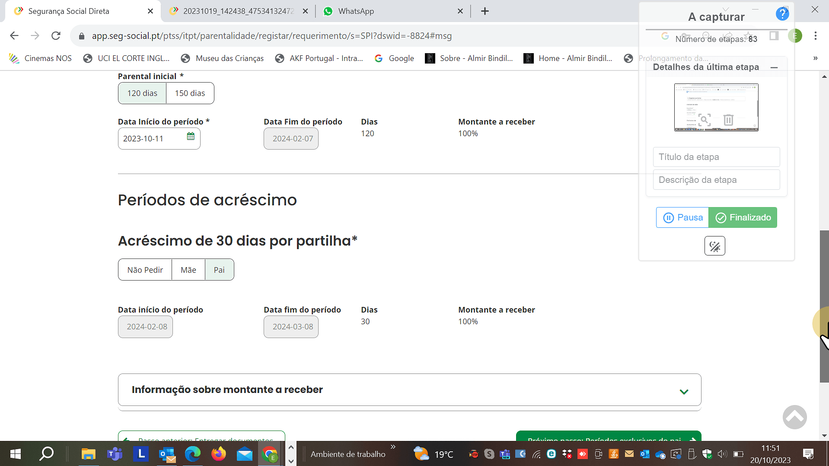Show more bookmarks overflow chevron

pos(815,58)
